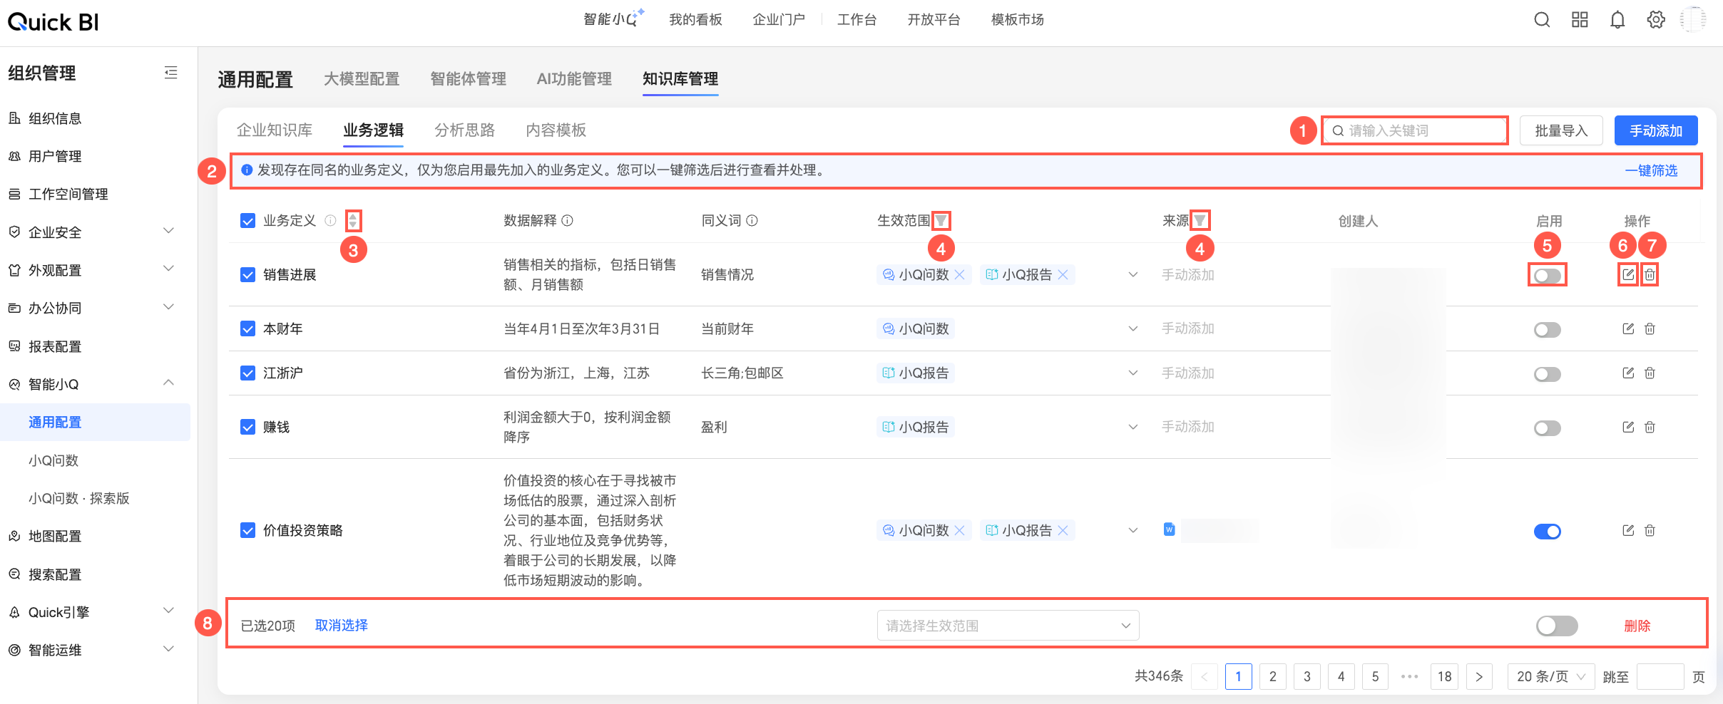1723x704 pixels.
Task: Click the keyword search input field
Action: tap(1415, 130)
